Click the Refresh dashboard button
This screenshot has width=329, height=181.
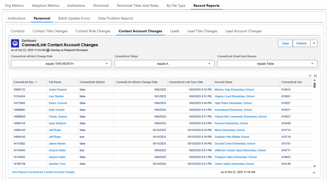(301, 44)
